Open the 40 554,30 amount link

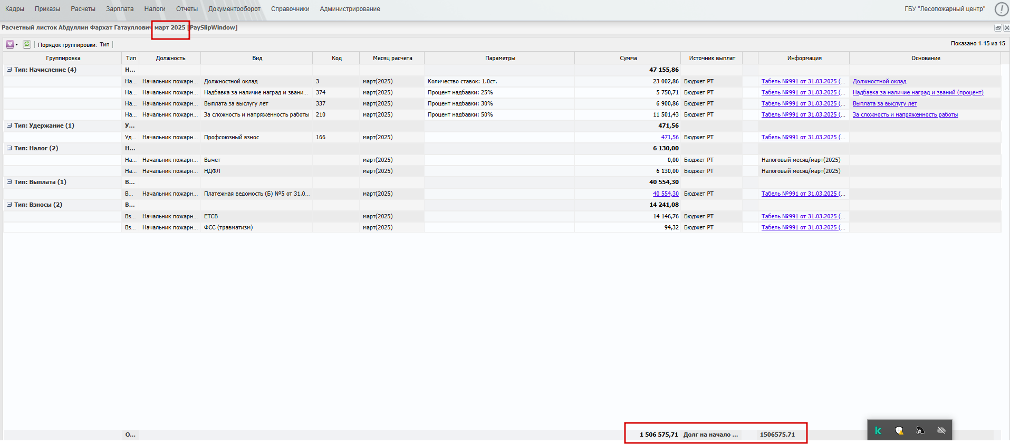coord(666,194)
